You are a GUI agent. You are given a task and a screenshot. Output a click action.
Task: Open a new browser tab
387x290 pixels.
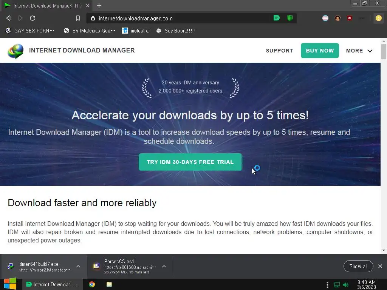tap(99, 6)
